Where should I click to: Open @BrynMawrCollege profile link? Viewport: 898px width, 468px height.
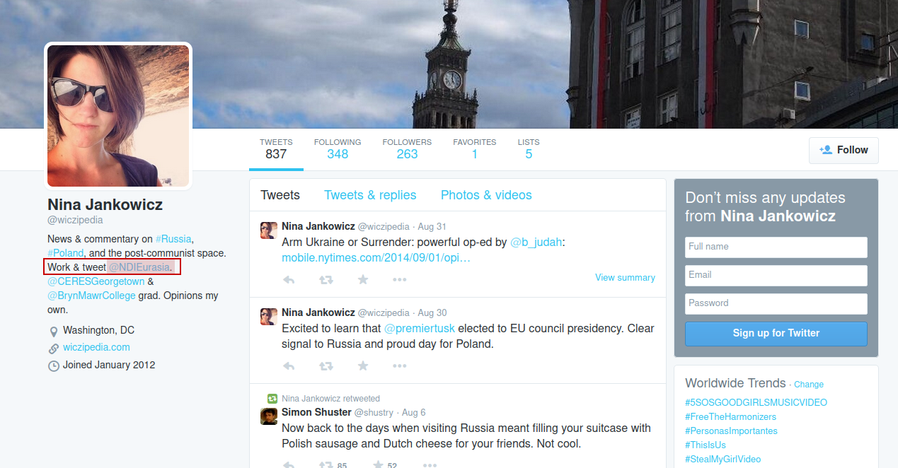(x=91, y=296)
